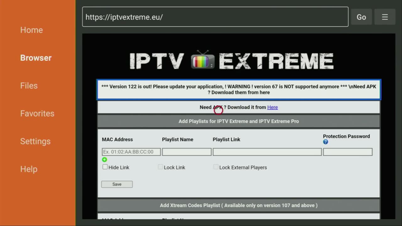This screenshot has height=226, width=402.
Task: Click the Save button
Action: 117,184
